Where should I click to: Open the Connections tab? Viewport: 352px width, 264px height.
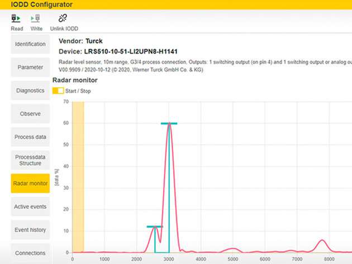[30, 253]
